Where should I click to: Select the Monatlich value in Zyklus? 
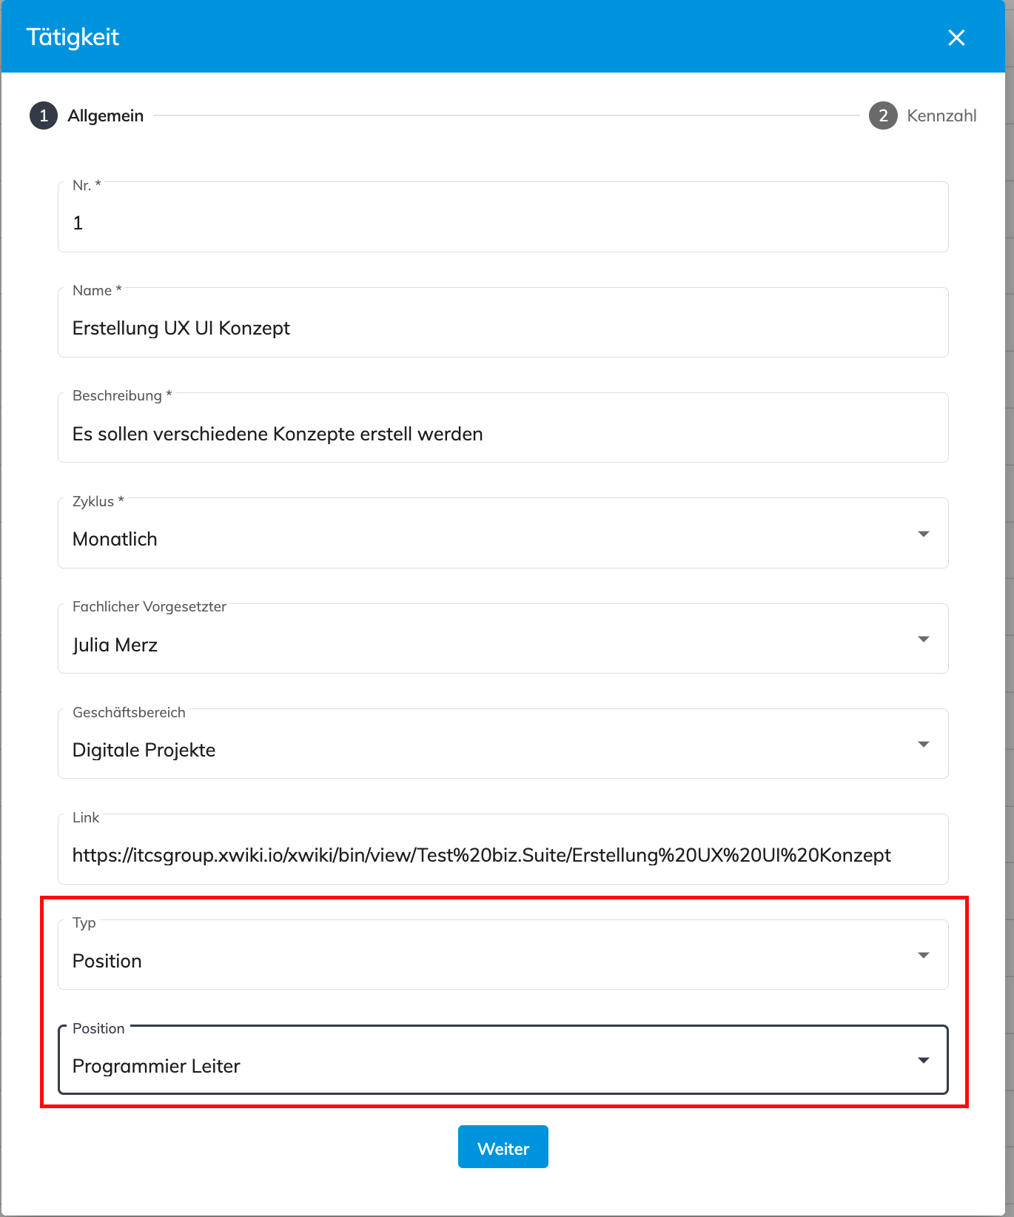115,539
